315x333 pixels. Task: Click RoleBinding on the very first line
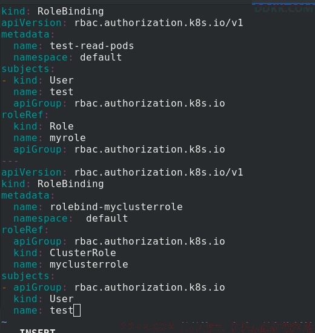(70, 12)
